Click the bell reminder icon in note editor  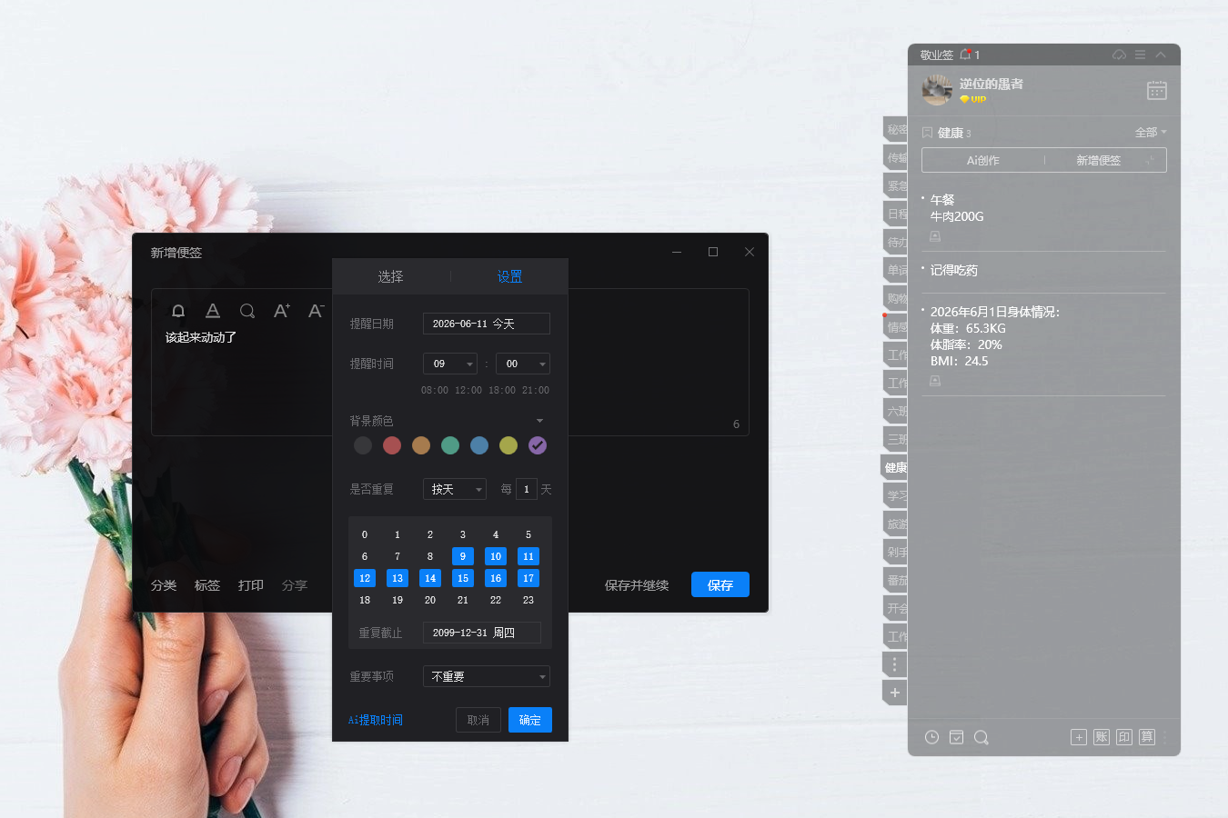point(178,311)
